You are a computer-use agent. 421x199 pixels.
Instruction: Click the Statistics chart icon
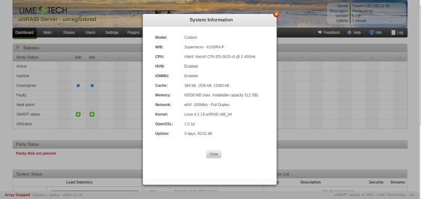point(18,47)
